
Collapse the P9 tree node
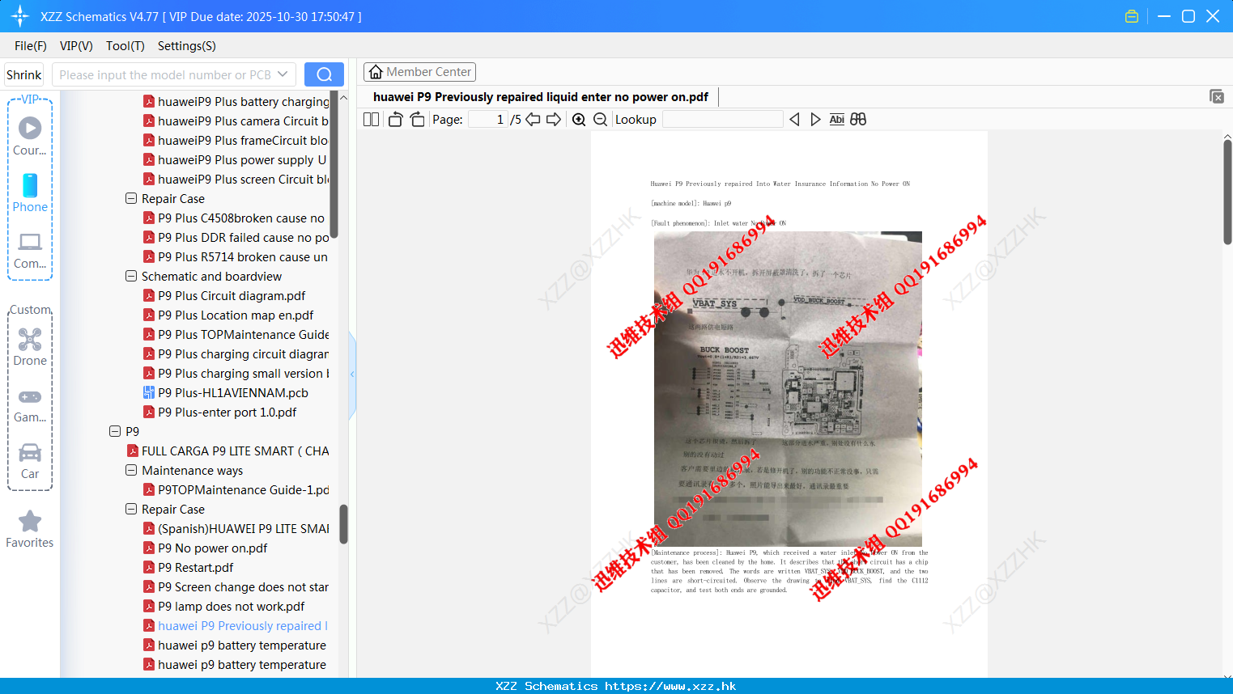pos(115,431)
